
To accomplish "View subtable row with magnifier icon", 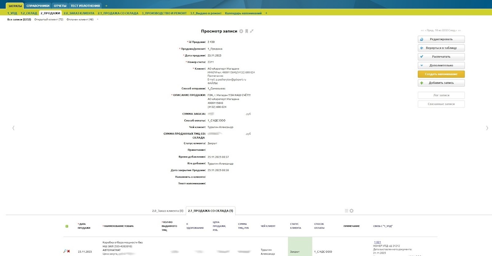I will coord(65,251).
